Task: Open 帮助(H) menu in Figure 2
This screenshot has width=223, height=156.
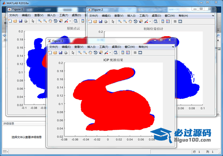Action: 183,16
